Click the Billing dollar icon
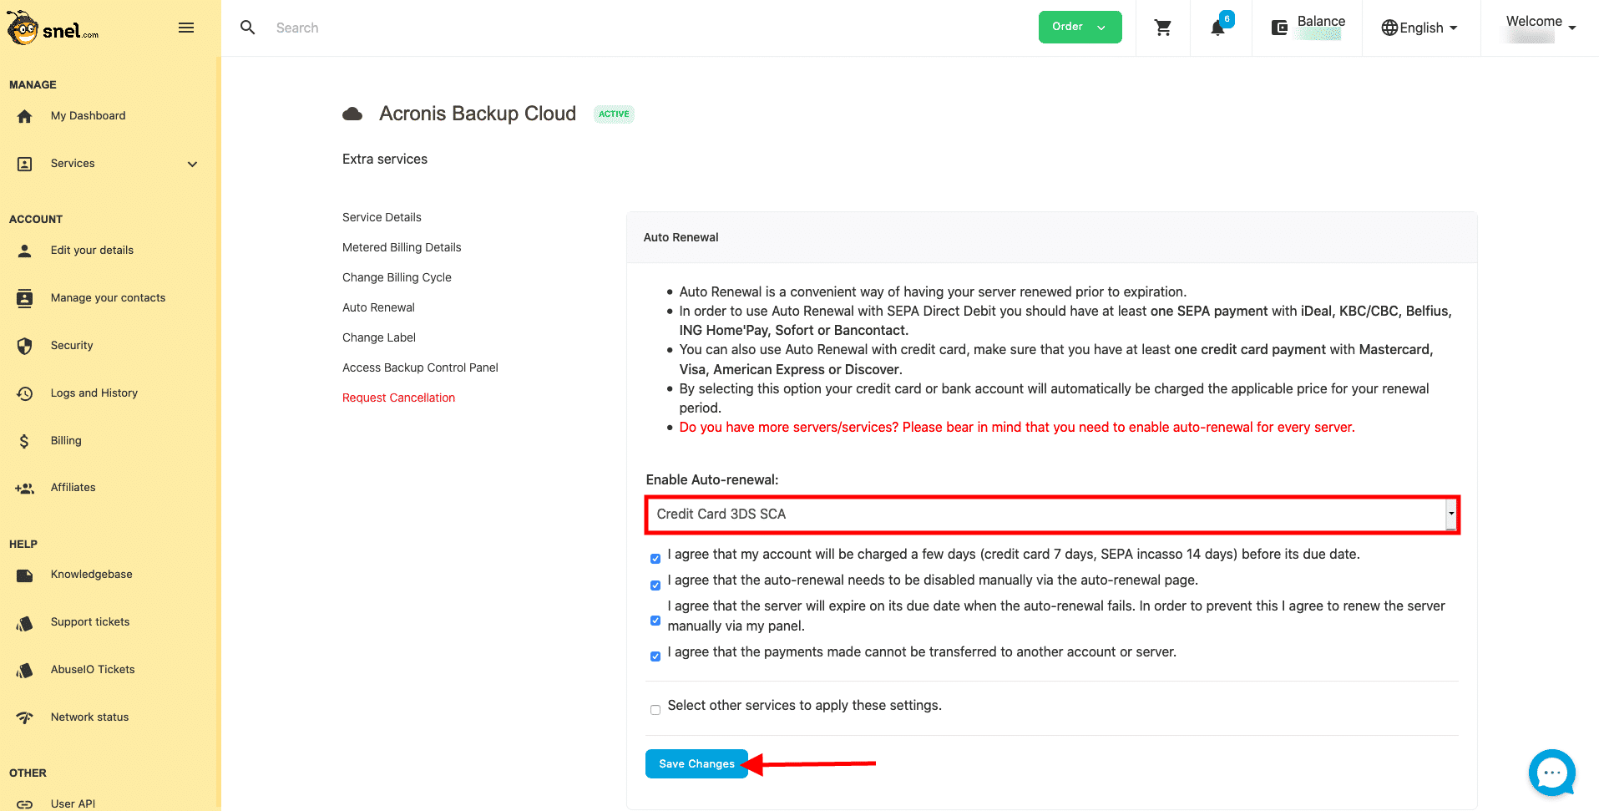Image resolution: width=1599 pixels, height=811 pixels. tap(25, 441)
